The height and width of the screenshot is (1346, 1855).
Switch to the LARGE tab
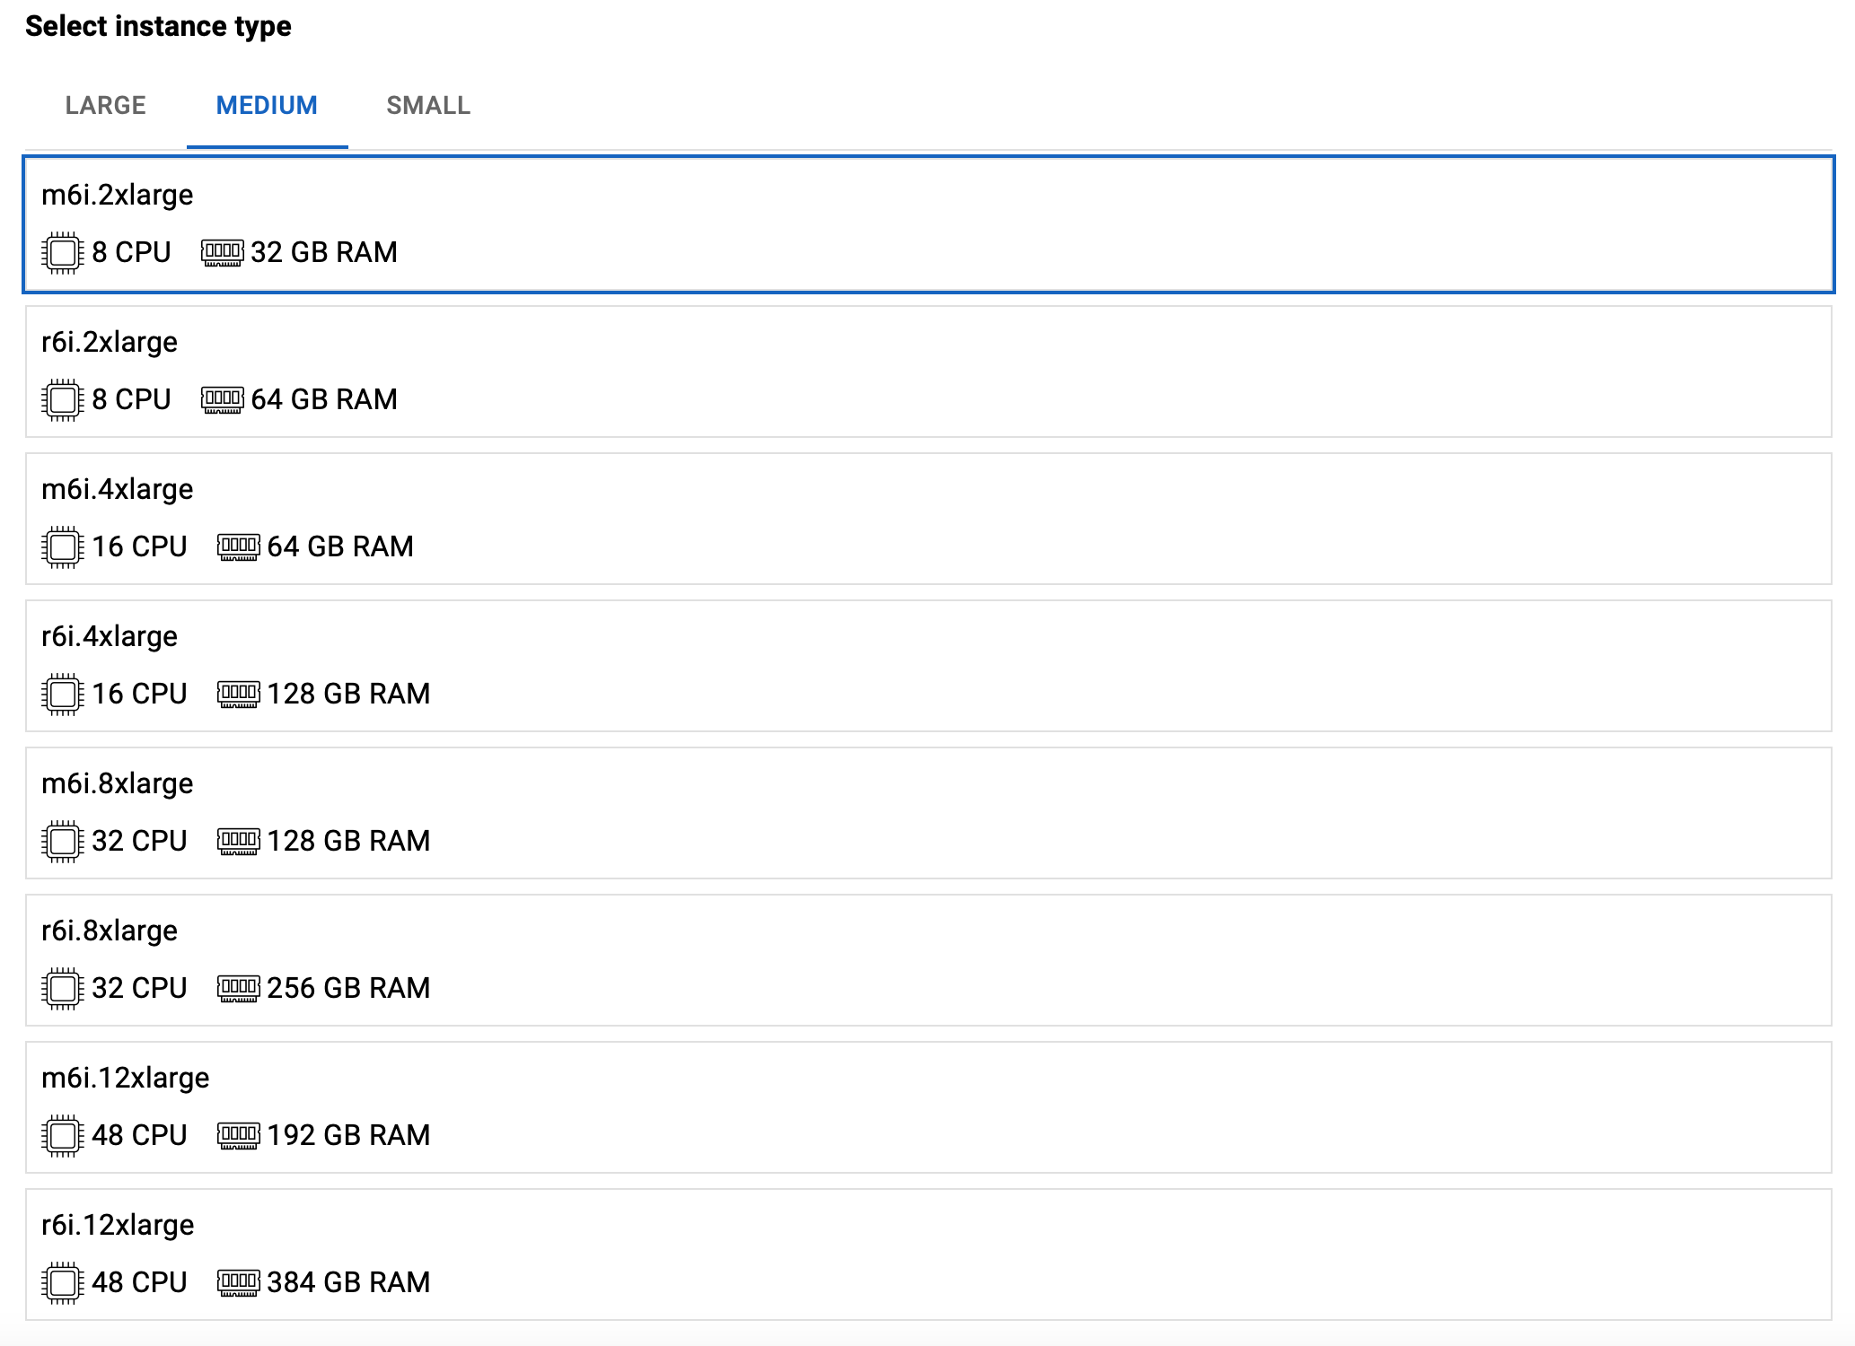click(105, 106)
